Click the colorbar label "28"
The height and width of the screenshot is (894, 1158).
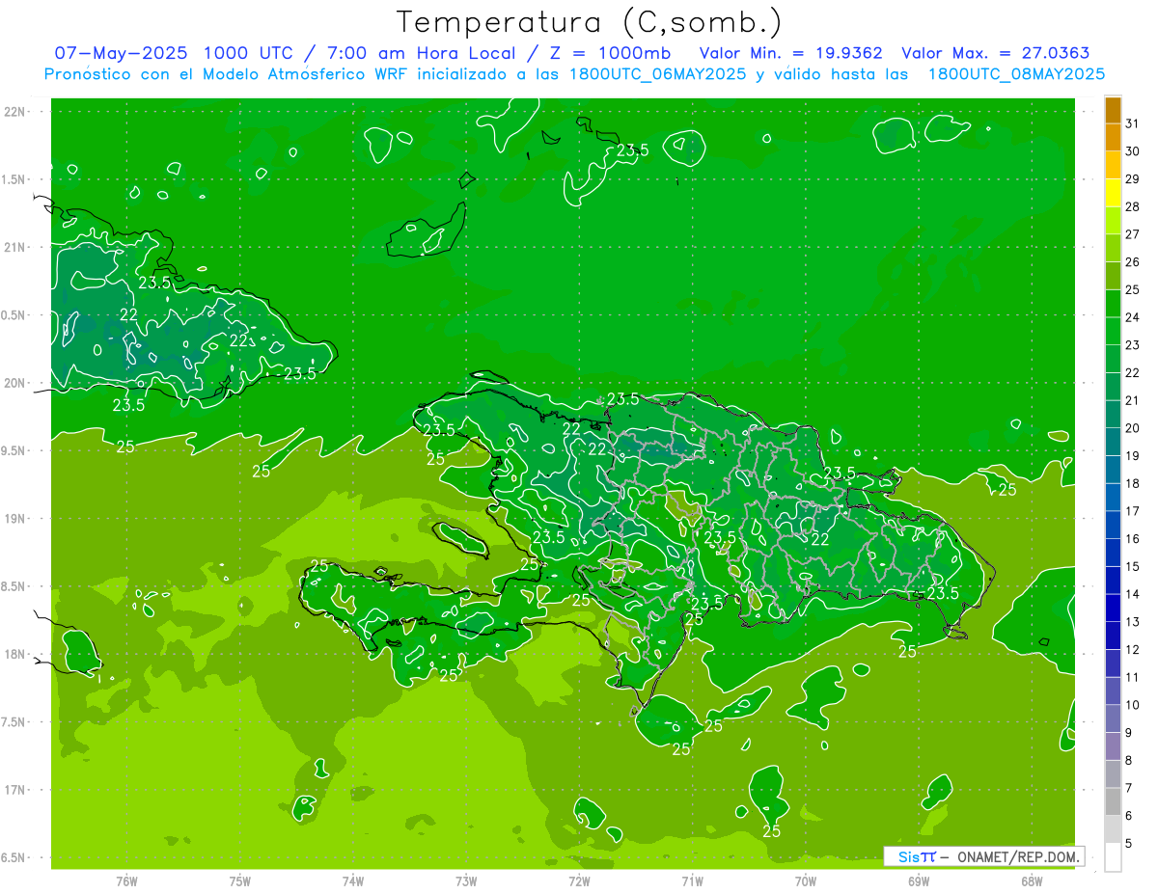tap(1133, 206)
